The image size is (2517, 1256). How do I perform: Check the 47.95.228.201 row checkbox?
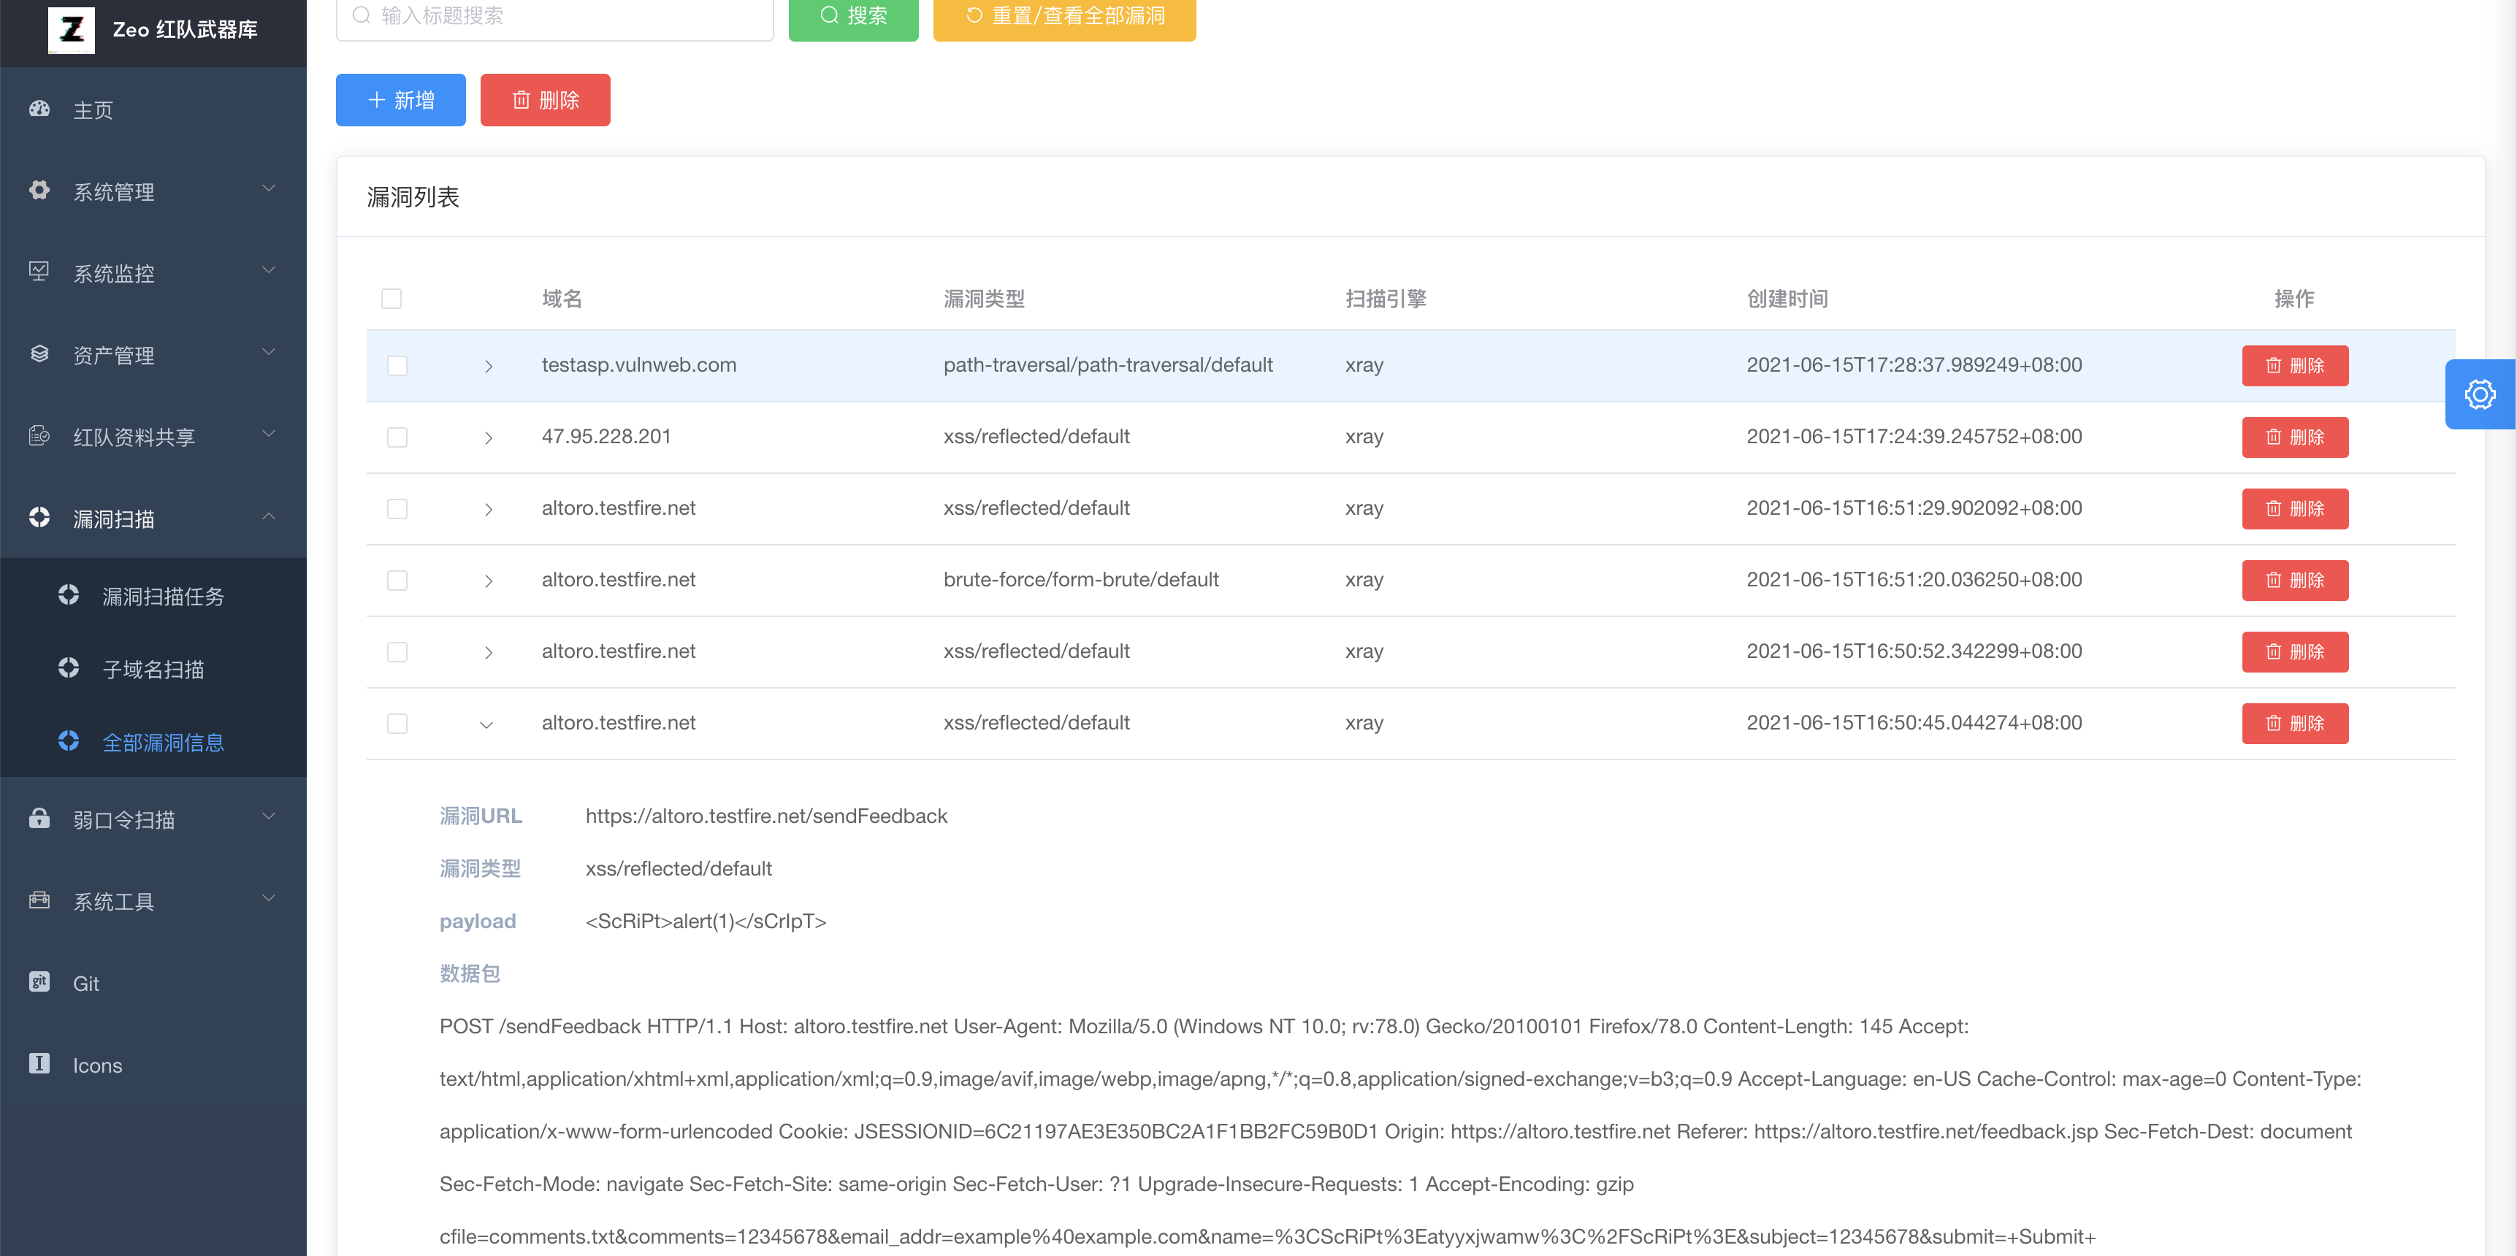(x=397, y=437)
